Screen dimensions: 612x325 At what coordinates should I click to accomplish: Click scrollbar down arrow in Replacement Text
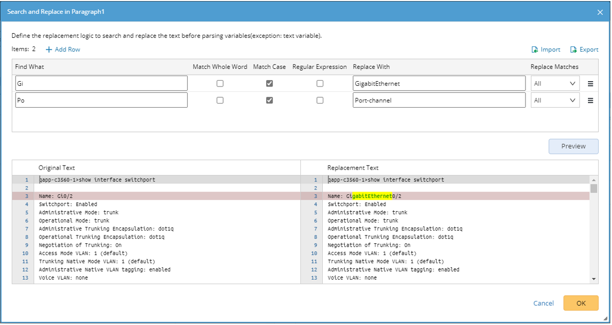pos(594,279)
